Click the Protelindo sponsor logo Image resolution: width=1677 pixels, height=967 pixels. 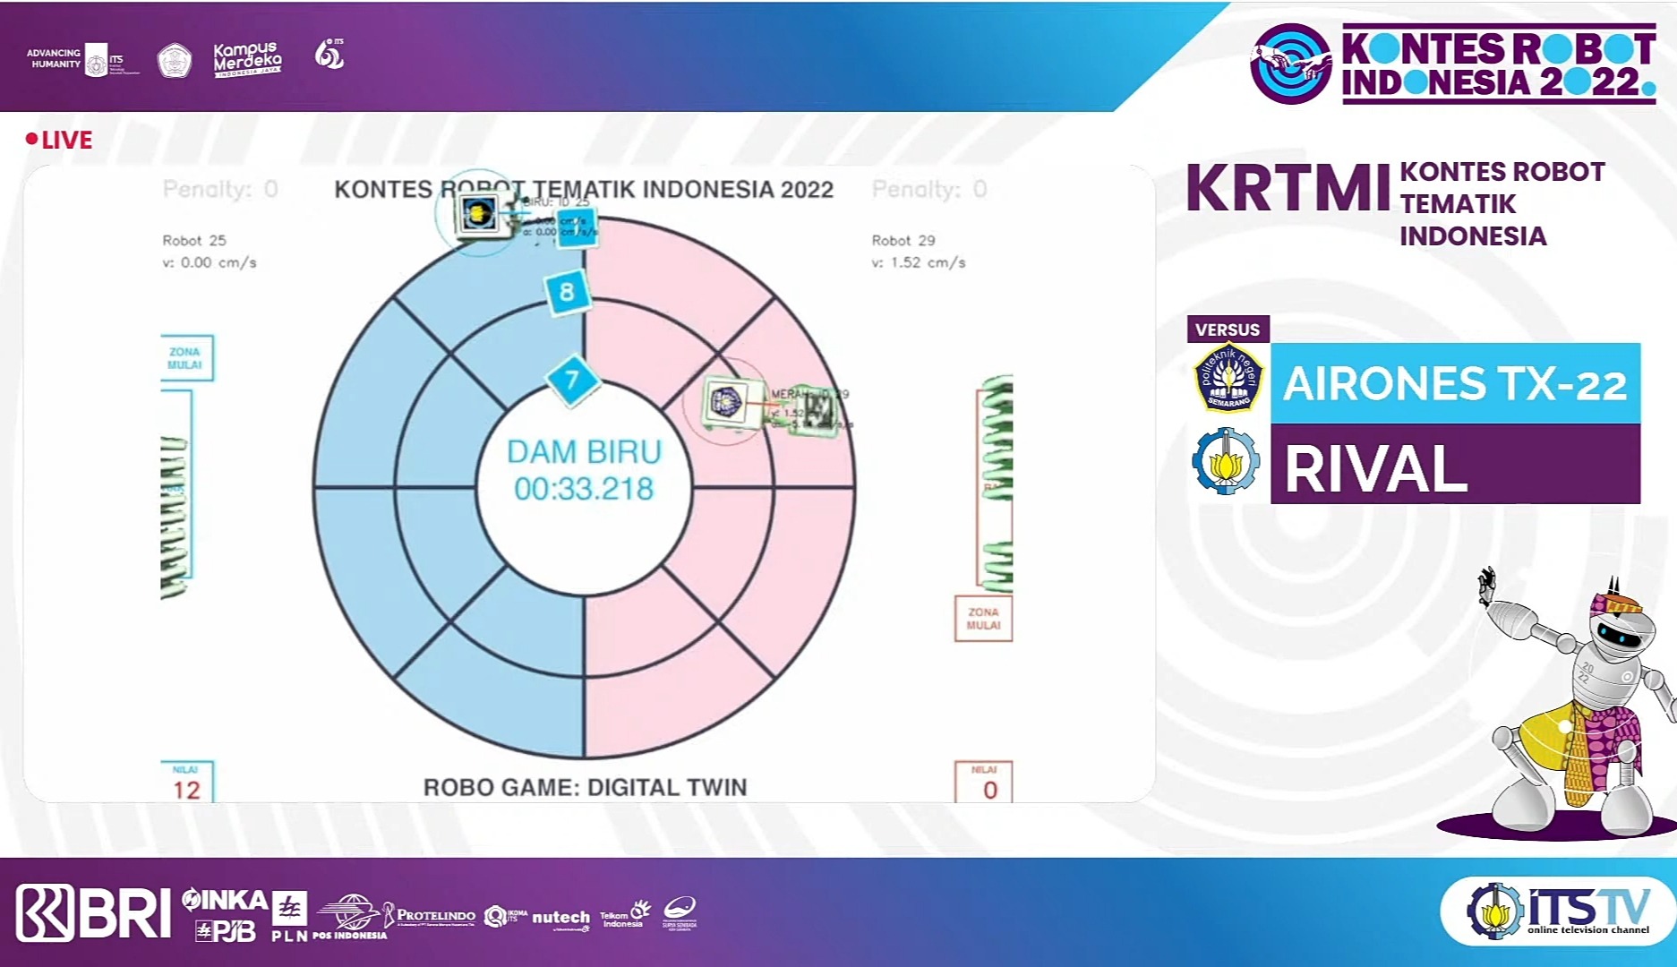coord(430,915)
